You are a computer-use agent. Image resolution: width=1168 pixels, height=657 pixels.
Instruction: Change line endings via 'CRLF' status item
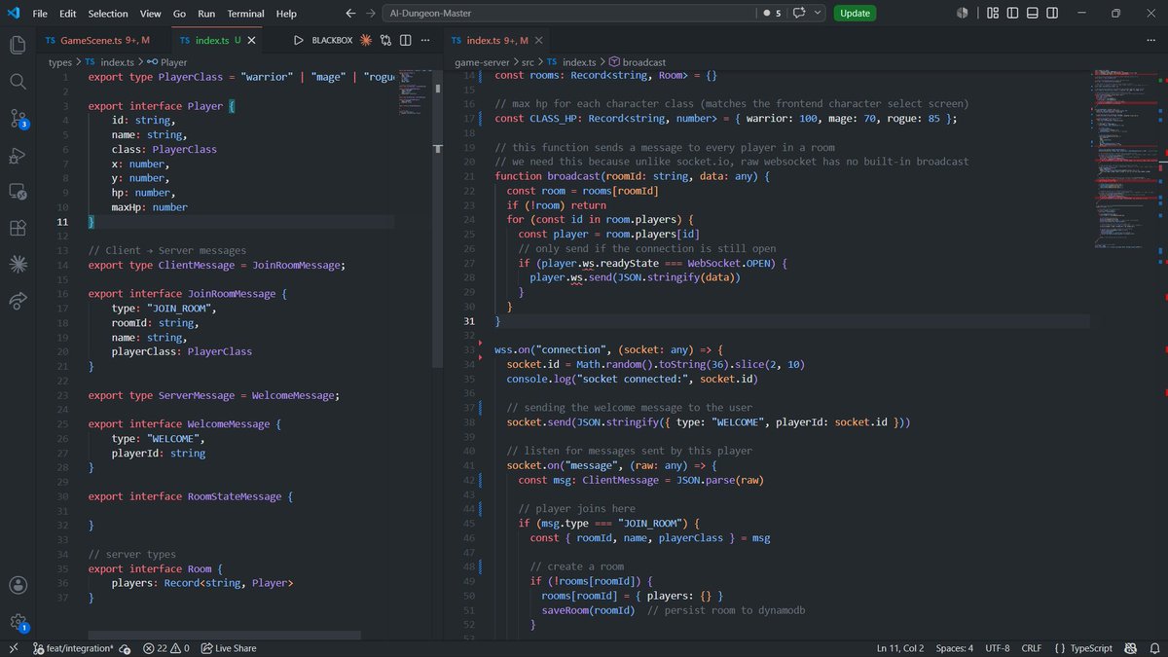[1034, 647]
